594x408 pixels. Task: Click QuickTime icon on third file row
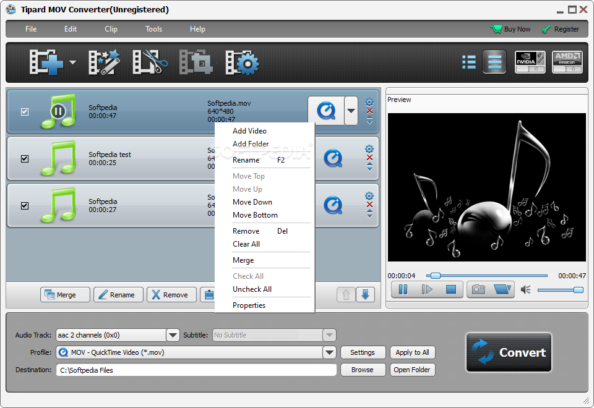(333, 205)
